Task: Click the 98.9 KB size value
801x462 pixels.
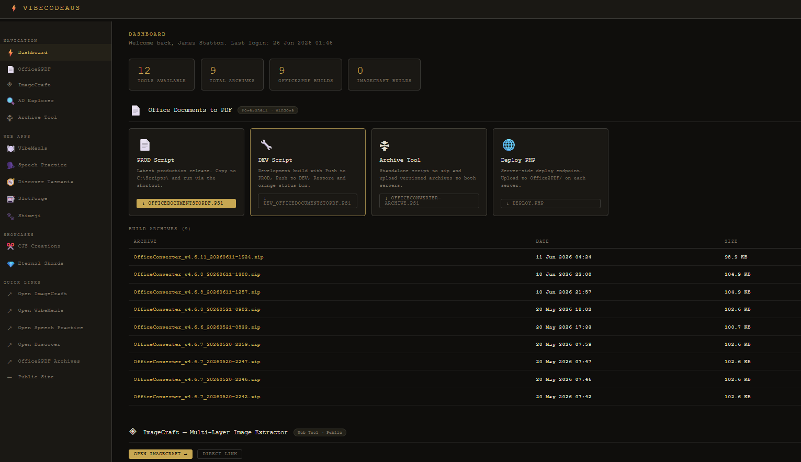Action: pyautogui.click(x=736, y=257)
